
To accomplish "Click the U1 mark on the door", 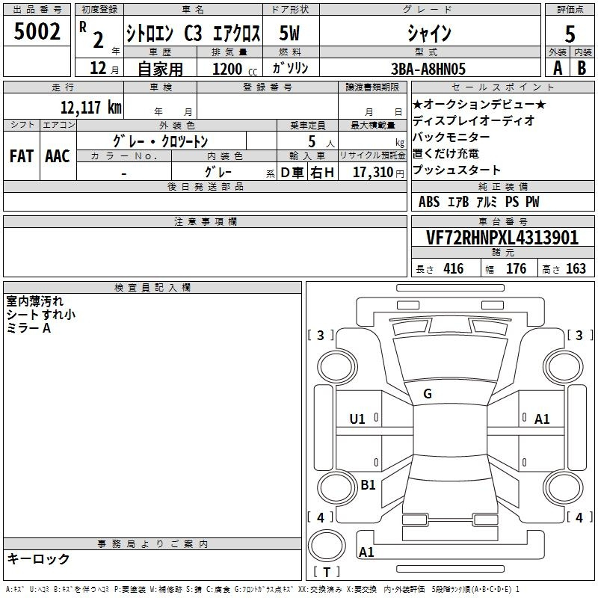I will tap(357, 419).
